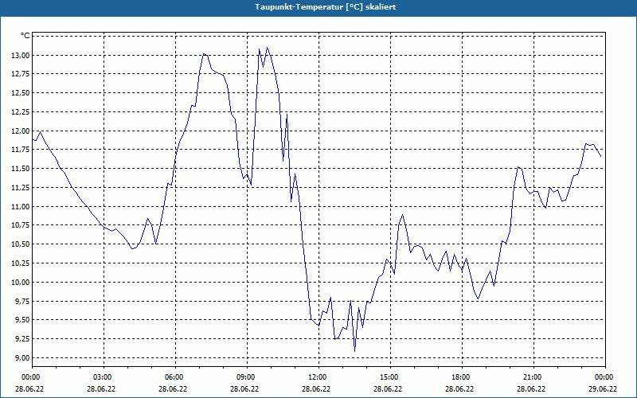Pick the 11,75 y-axis value
Screen dimensions: 637x398
[20, 150]
